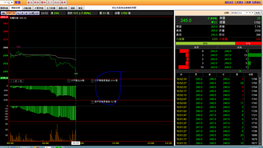
Task: Click the ? icon beside 大戶累積買賣超-574張
Action: 92,81
